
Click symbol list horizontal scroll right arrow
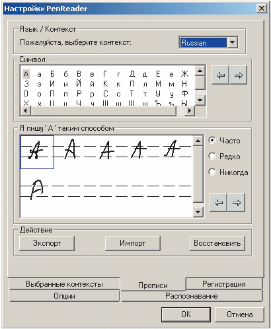point(190,111)
